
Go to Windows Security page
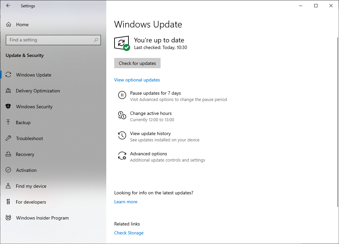53,107
